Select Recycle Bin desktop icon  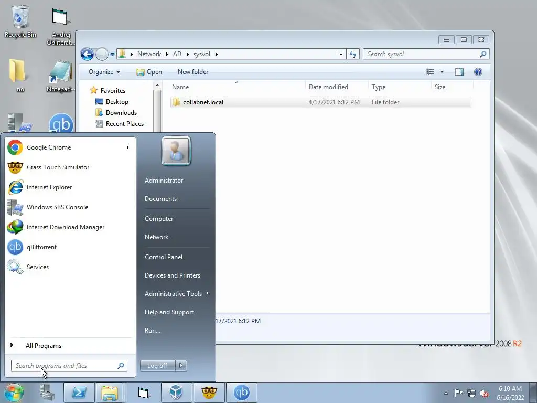tap(20, 21)
